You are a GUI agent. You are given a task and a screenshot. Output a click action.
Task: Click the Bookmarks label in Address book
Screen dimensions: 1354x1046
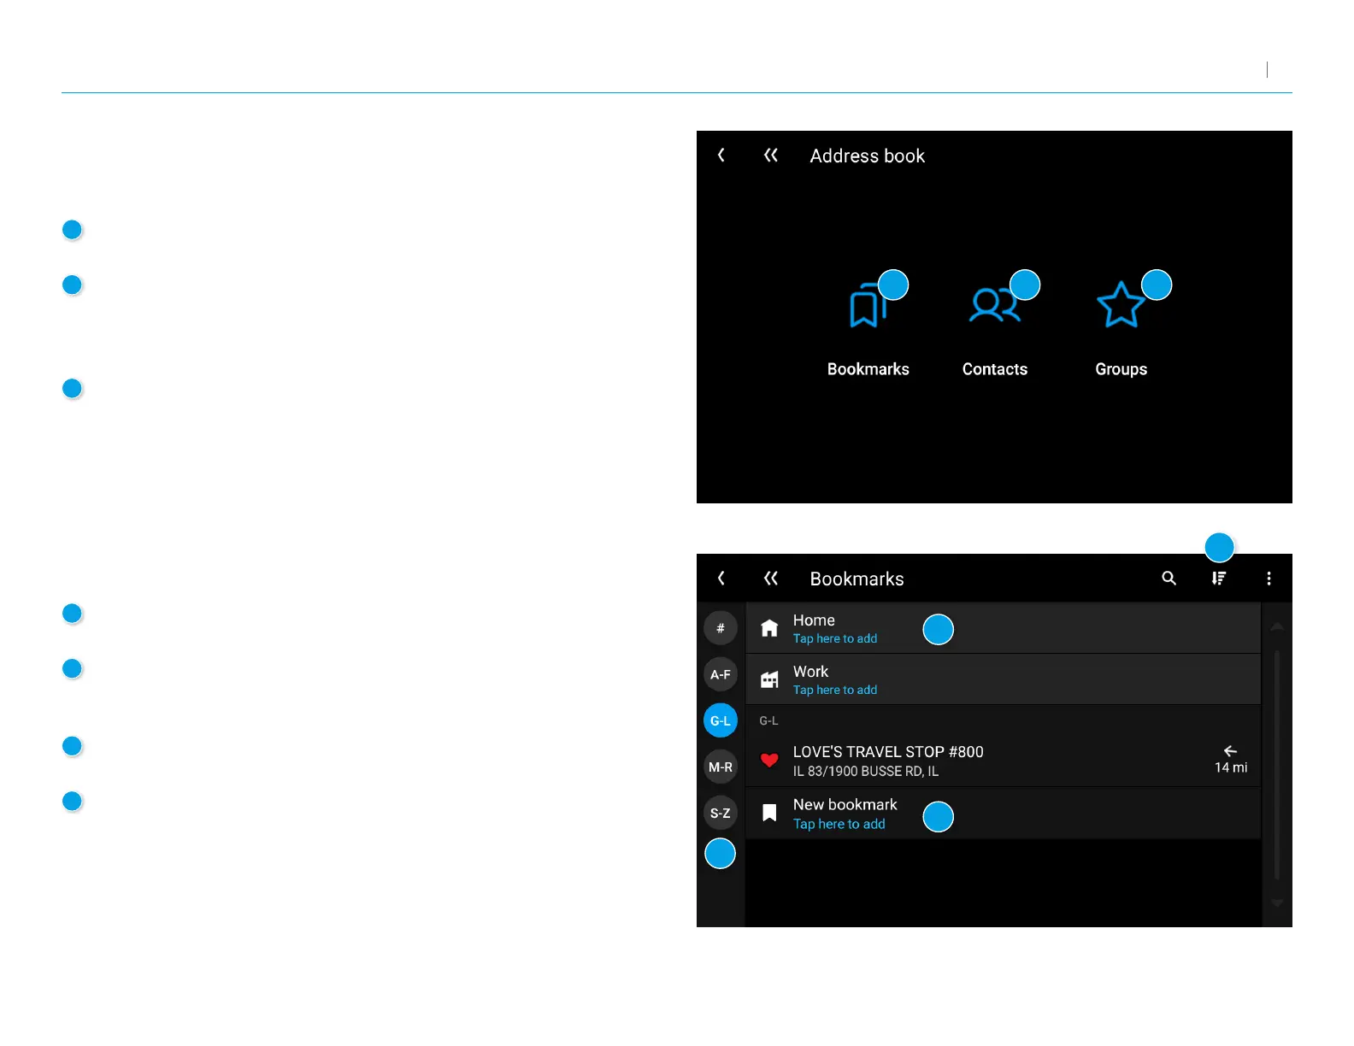pos(868,369)
